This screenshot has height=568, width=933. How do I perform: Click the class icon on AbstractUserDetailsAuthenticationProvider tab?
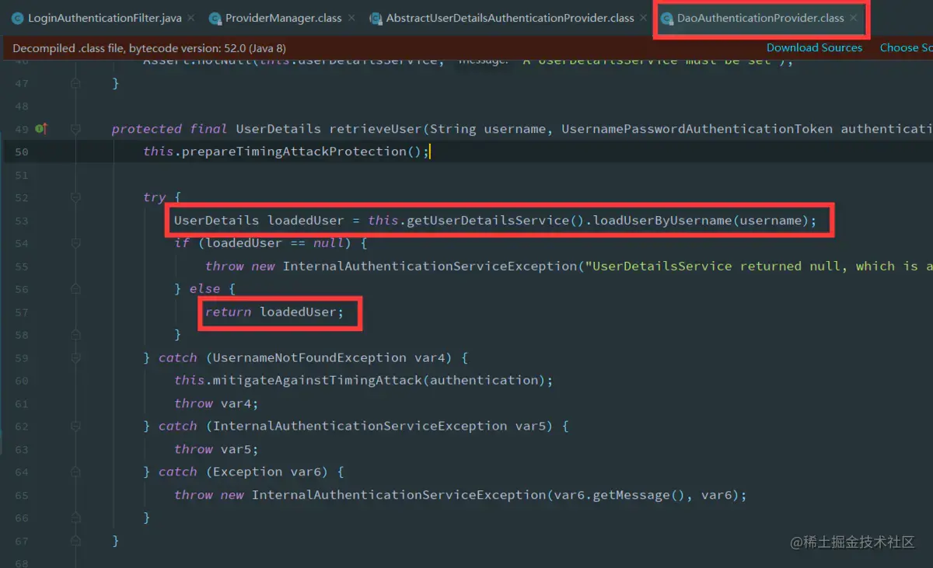click(376, 17)
